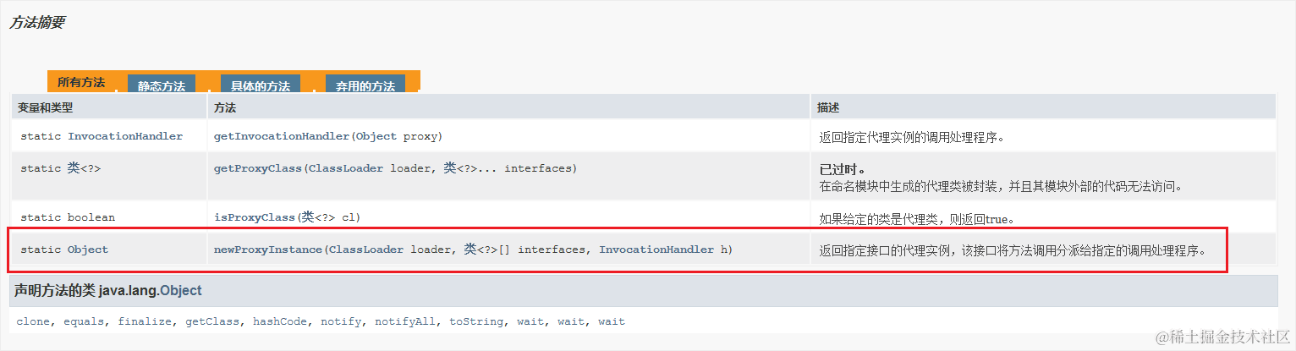1296x351 pixels.
Task: Click the 类 parameter link in isProxyClass
Action: [309, 217]
